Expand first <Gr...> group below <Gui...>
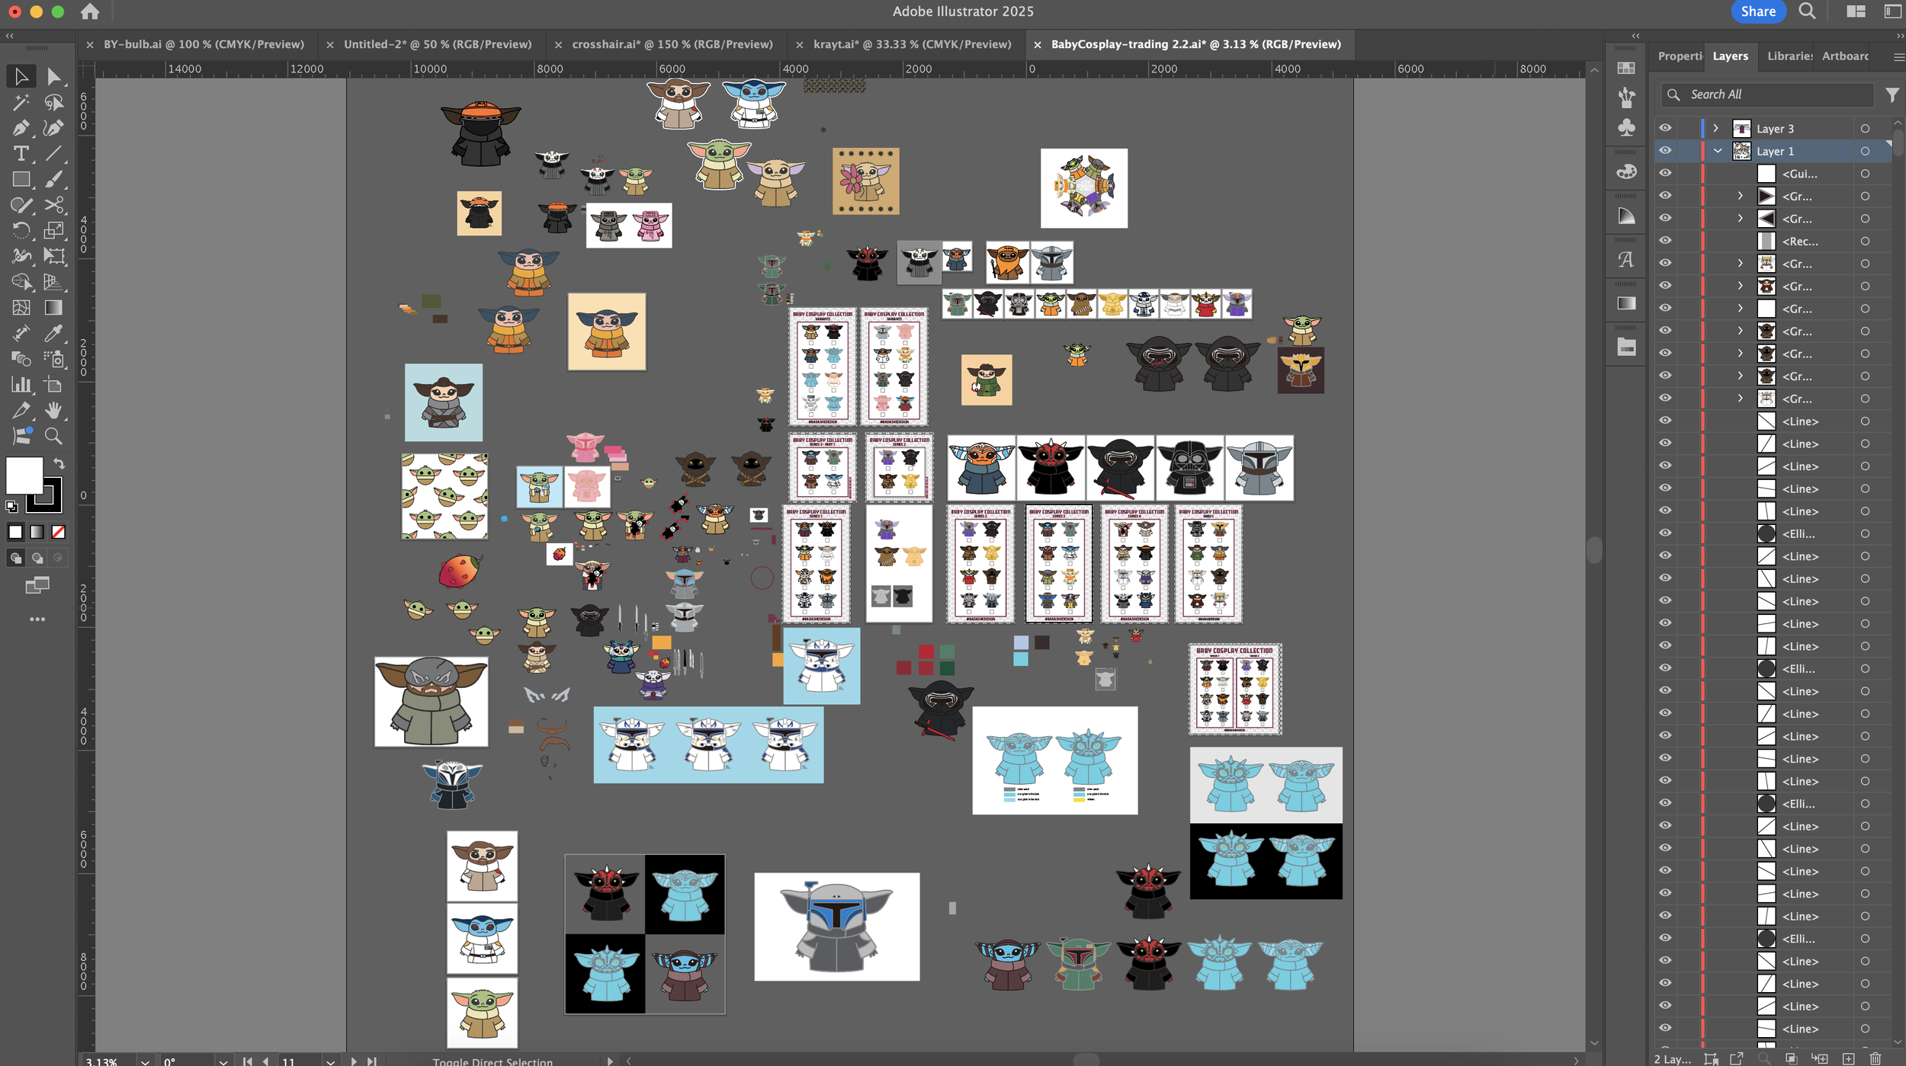Viewport: 1906px width, 1066px height. [x=1740, y=196]
